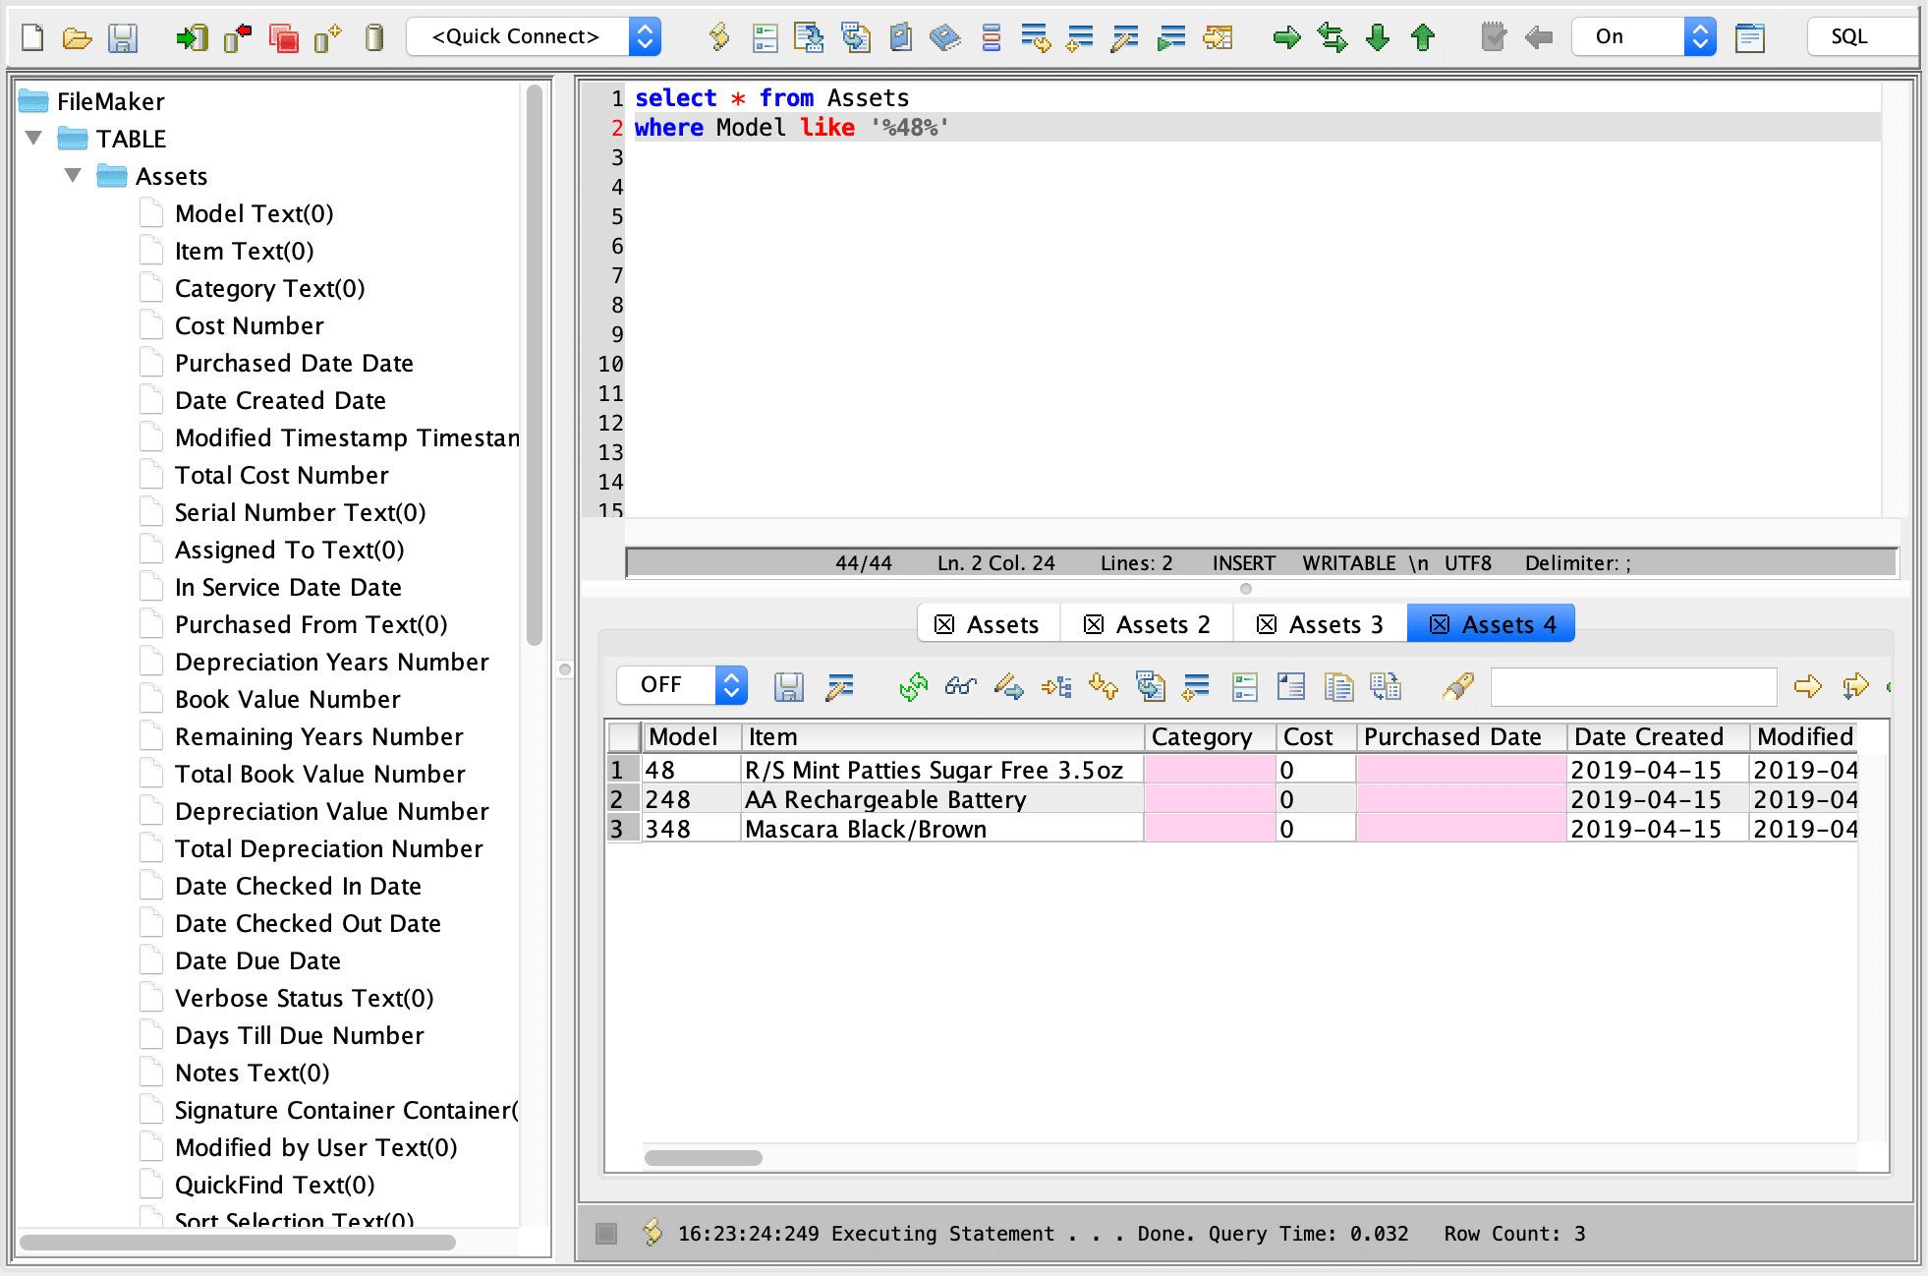Click the green up arrow icon
Viewport: 1928px width, 1276px height.
[1423, 37]
